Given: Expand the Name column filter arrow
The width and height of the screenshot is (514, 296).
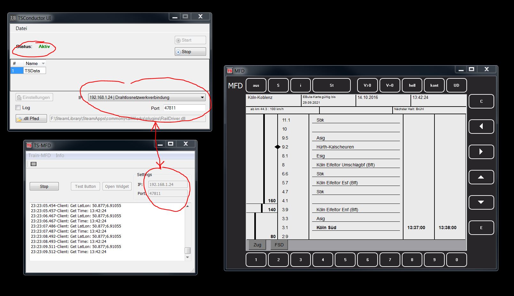Looking at the screenshot, I should pos(43,63).
